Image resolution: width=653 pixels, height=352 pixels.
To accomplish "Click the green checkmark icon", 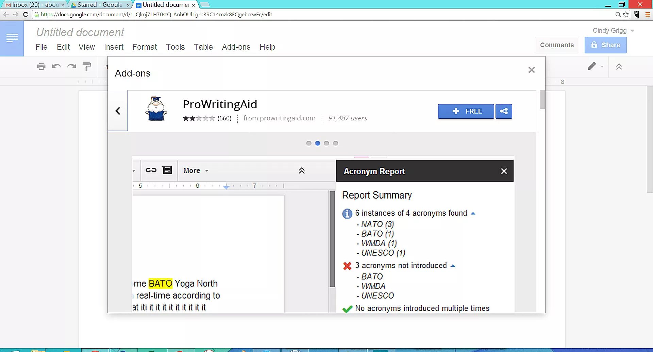I will [347, 309].
